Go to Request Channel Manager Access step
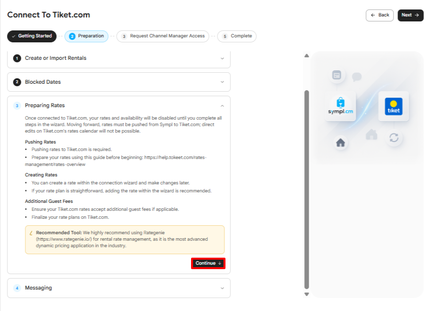433x311 pixels. (x=163, y=36)
